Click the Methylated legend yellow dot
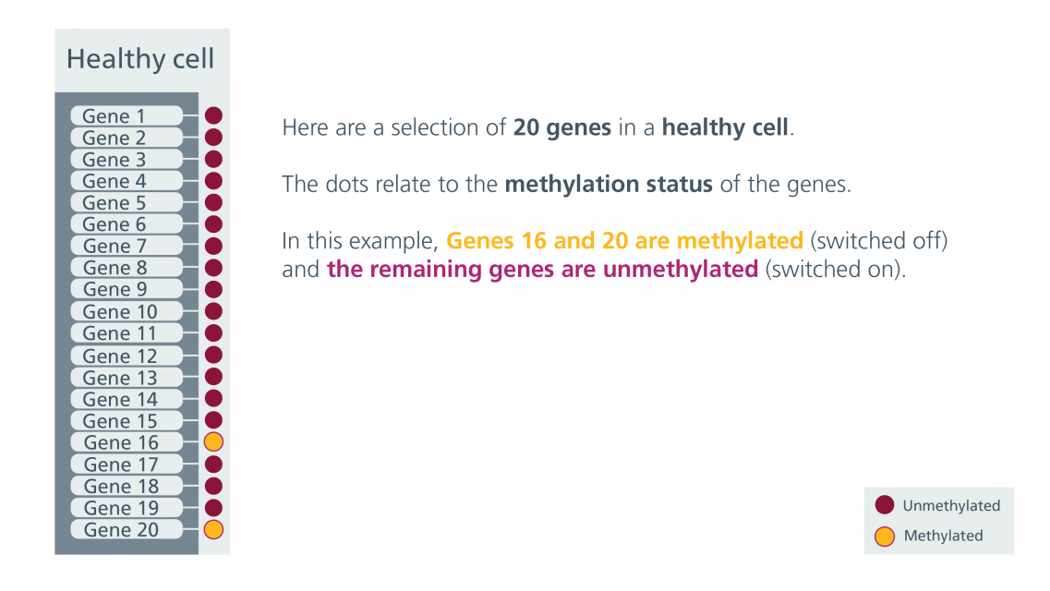The height and width of the screenshot is (591, 1050). tap(884, 536)
